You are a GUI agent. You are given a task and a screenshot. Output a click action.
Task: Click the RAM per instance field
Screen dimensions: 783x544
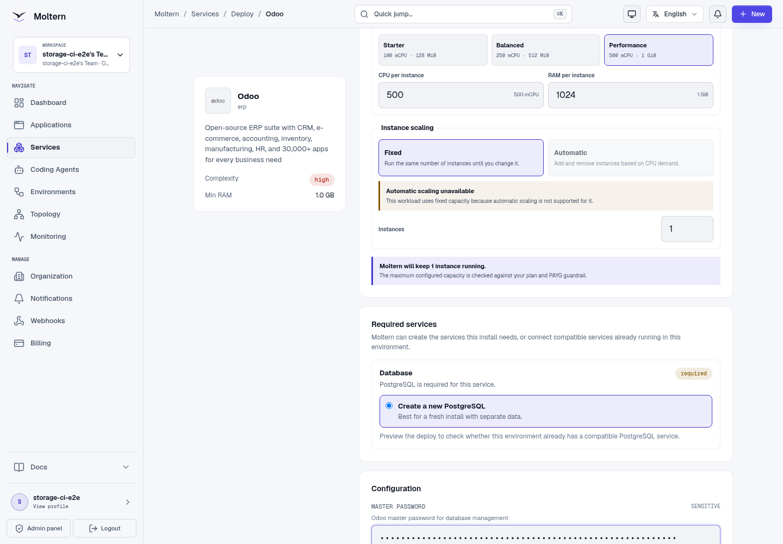pos(631,95)
